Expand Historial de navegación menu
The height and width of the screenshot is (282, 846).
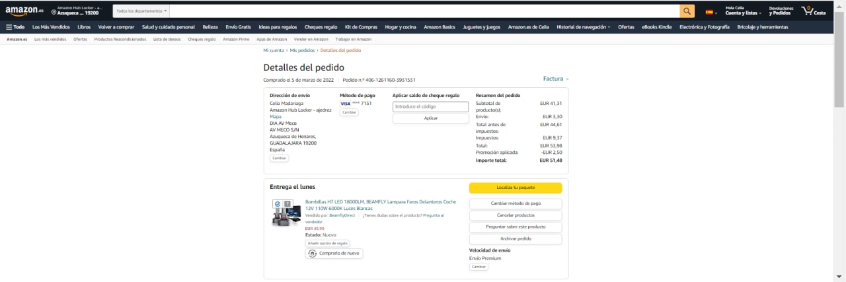(583, 27)
